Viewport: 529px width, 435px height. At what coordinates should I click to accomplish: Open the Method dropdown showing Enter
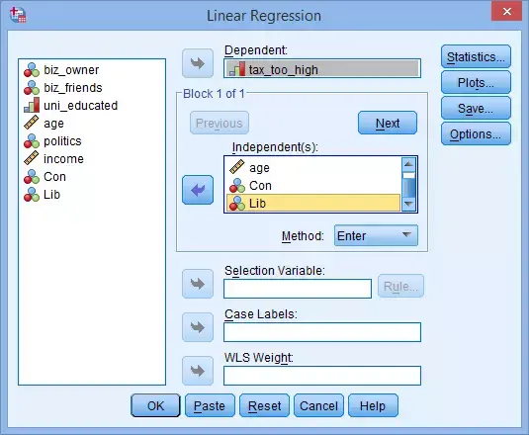pyautogui.click(x=376, y=235)
